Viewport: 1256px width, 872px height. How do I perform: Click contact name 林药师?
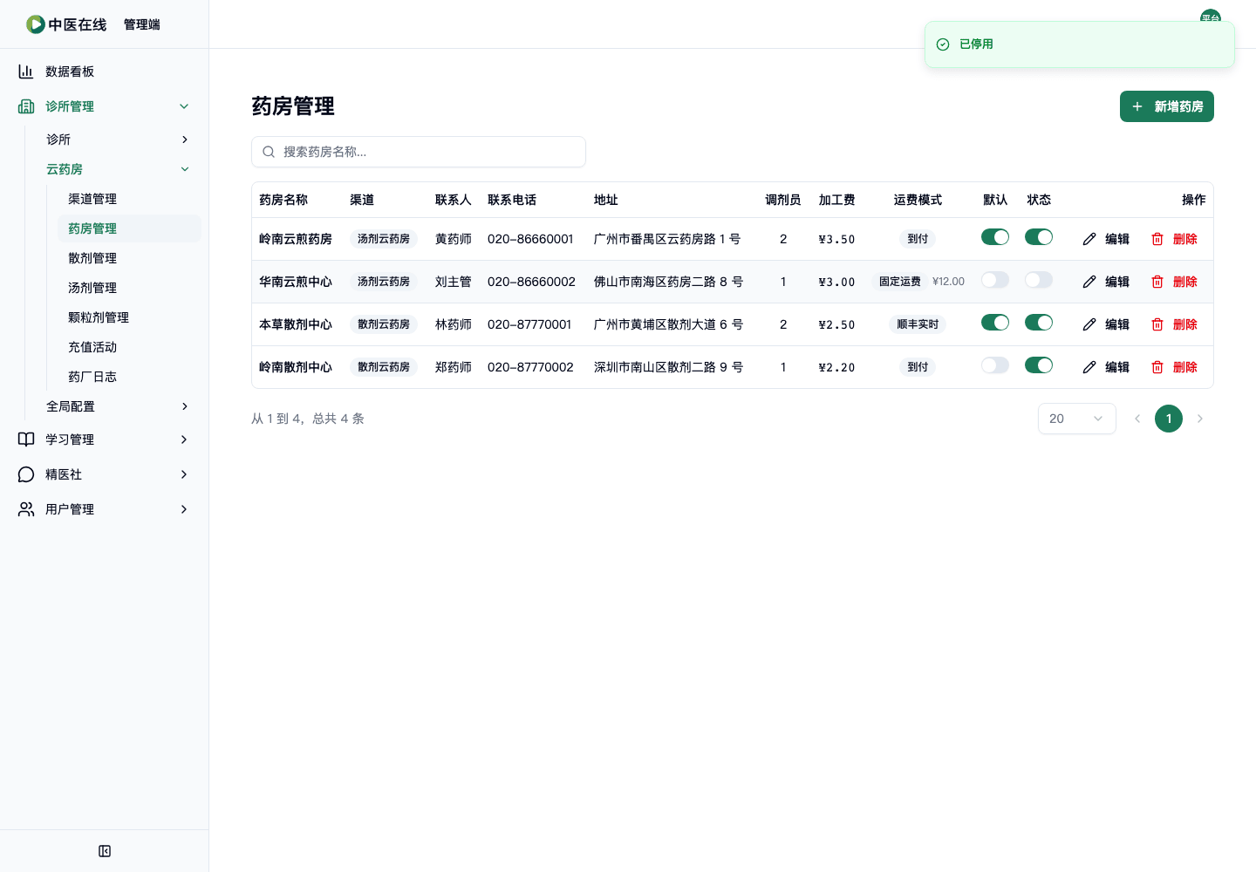454,324
